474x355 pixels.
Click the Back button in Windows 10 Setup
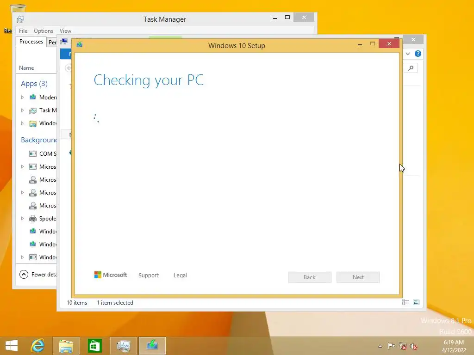click(x=310, y=277)
